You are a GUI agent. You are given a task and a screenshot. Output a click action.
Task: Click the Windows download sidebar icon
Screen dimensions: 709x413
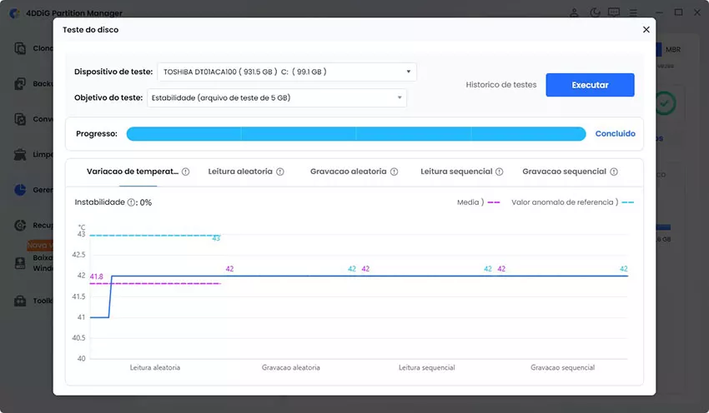[20, 263]
